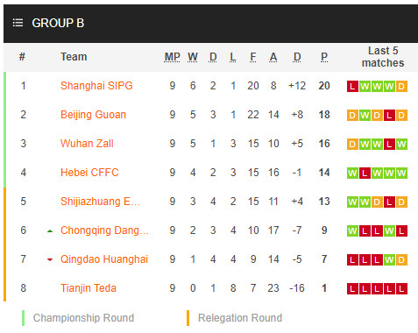The width and height of the screenshot is (418, 333).
Task: Click the green Championship Round legend swatch
Action: [23, 318]
